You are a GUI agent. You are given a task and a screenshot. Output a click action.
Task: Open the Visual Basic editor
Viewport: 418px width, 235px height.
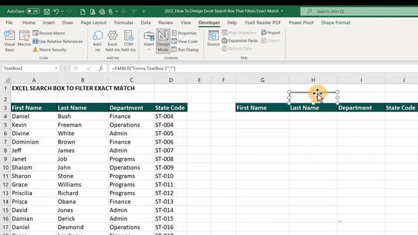[x=10, y=40]
